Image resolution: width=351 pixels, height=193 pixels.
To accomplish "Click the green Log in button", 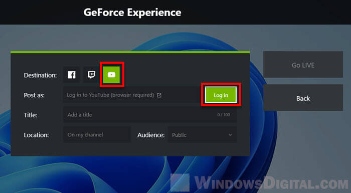I will tap(221, 95).
